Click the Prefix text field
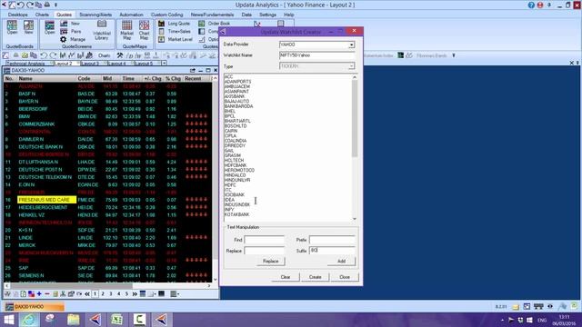Image resolution: width=582 pixels, height=327 pixels. coord(332,240)
